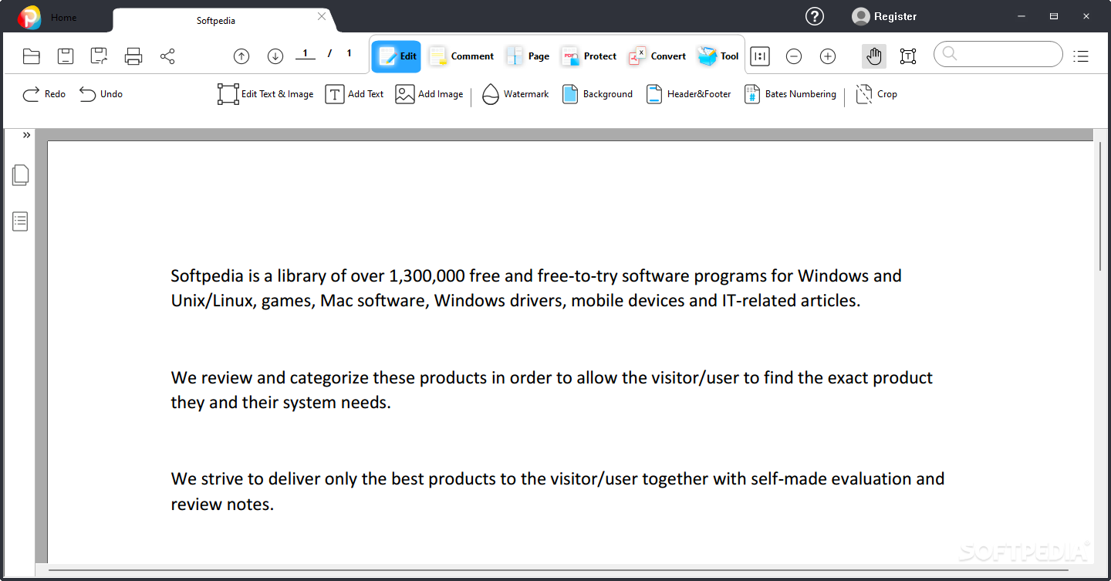This screenshot has height=581, width=1111.
Task: Save the document with the floppy icon
Action: pyautogui.click(x=66, y=56)
